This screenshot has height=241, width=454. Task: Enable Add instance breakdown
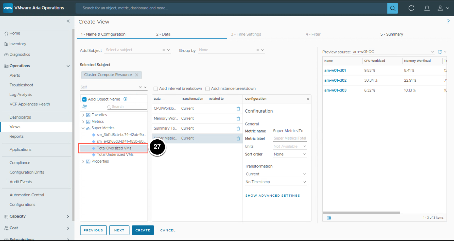coord(208,89)
